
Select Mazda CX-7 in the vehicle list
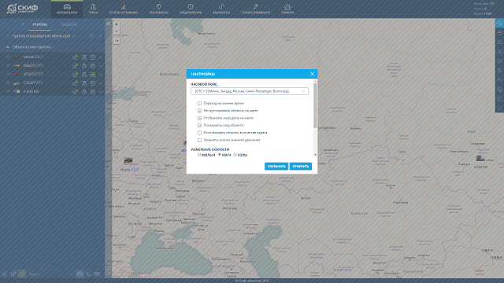33,57
